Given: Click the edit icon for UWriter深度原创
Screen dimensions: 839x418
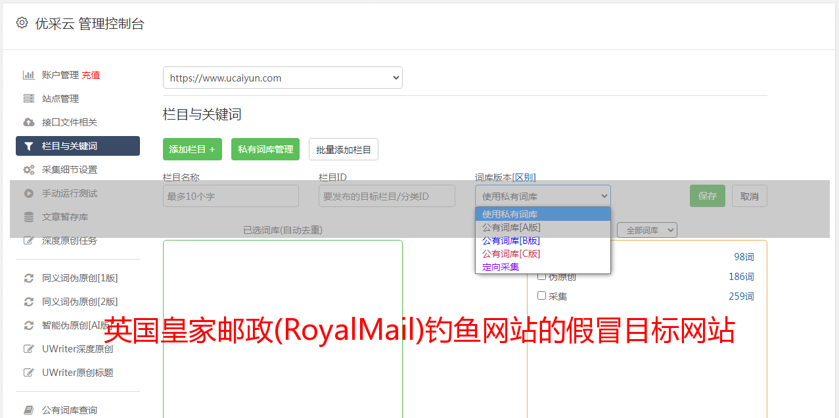Looking at the screenshot, I should [29, 349].
